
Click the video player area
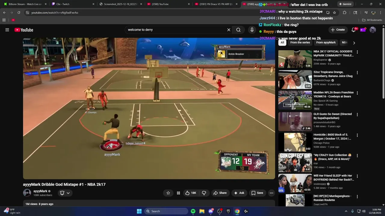pos(149,108)
